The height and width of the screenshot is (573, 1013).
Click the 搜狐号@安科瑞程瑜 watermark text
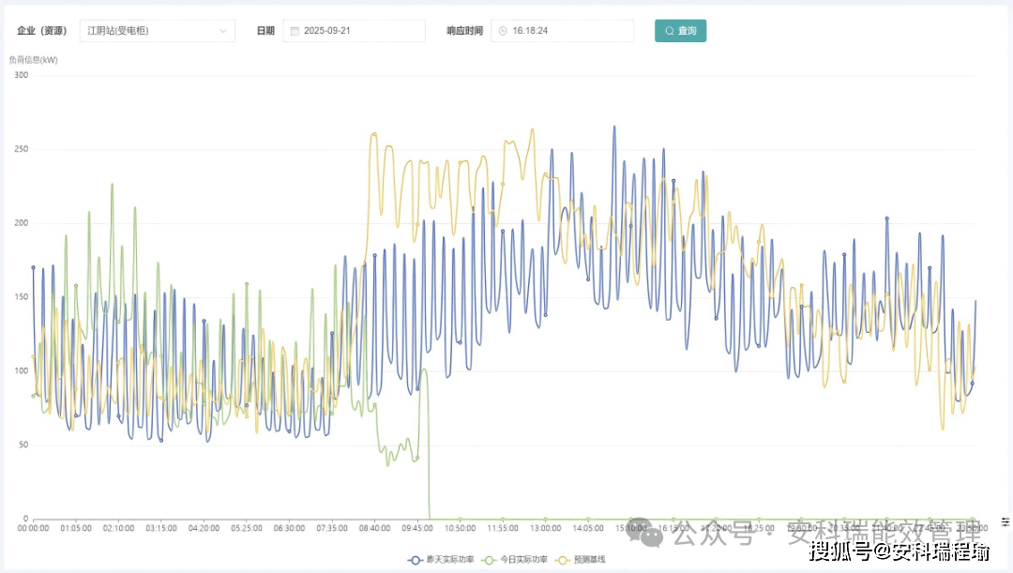tap(899, 551)
